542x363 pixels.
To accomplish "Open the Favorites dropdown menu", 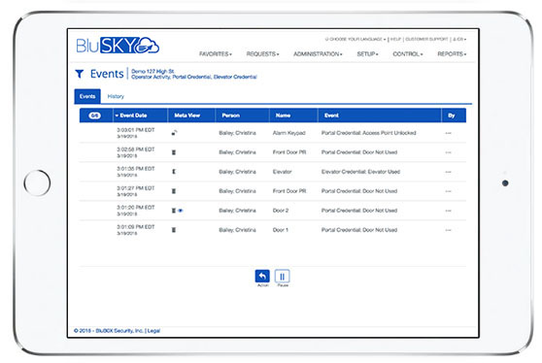I will 216,54.
